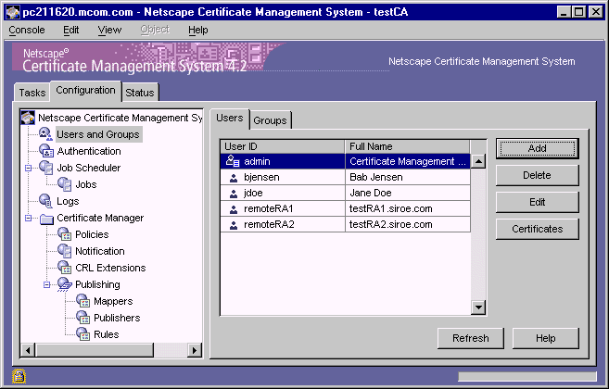Click the CRL Extensions node icon

point(65,268)
